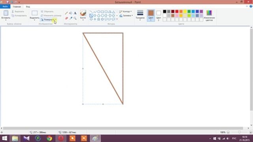Image resolution: width=253 pixels, height=142 pixels.
Task: Click the Вставить paste button
Action: (6, 14)
